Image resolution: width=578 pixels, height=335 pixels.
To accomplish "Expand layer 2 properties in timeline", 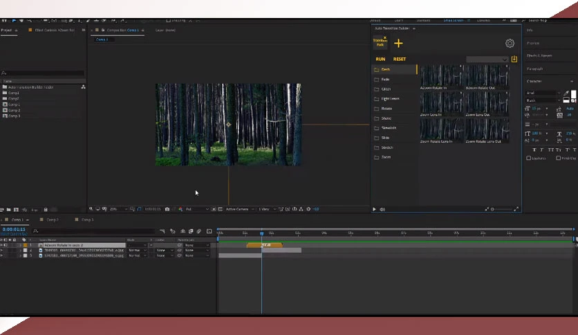I will point(20,250).
